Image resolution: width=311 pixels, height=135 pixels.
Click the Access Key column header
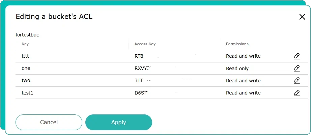(145, 44)
